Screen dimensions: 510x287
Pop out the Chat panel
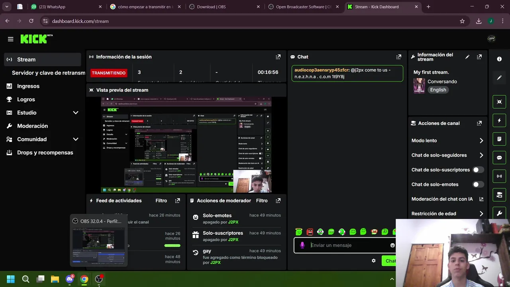tap(399, 57)
